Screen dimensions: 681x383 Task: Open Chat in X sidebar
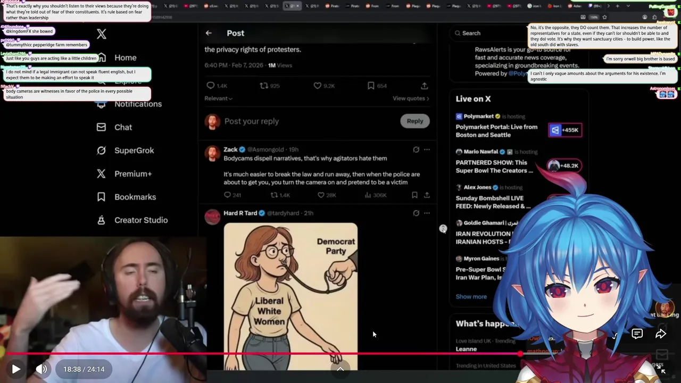123,127
